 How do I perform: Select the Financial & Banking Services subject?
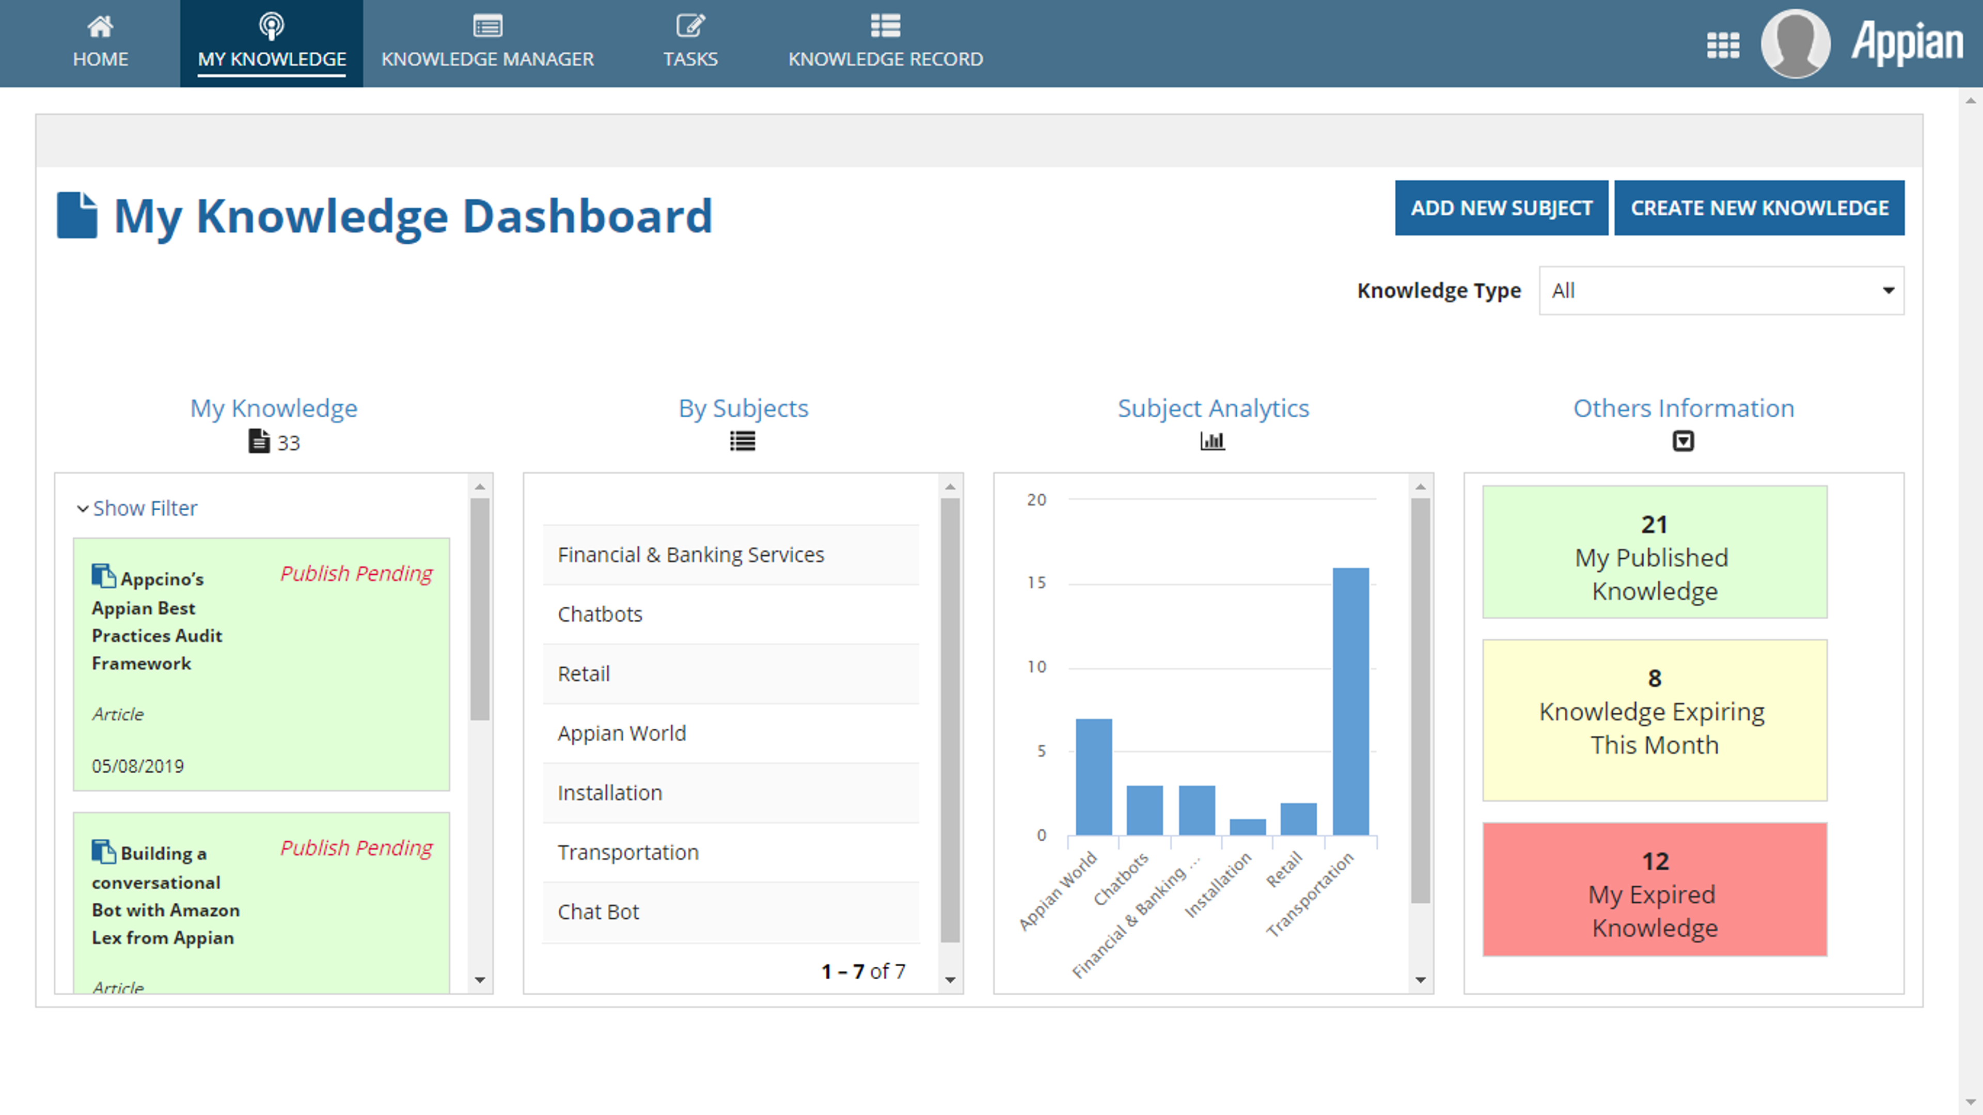[x=731, y=555]
